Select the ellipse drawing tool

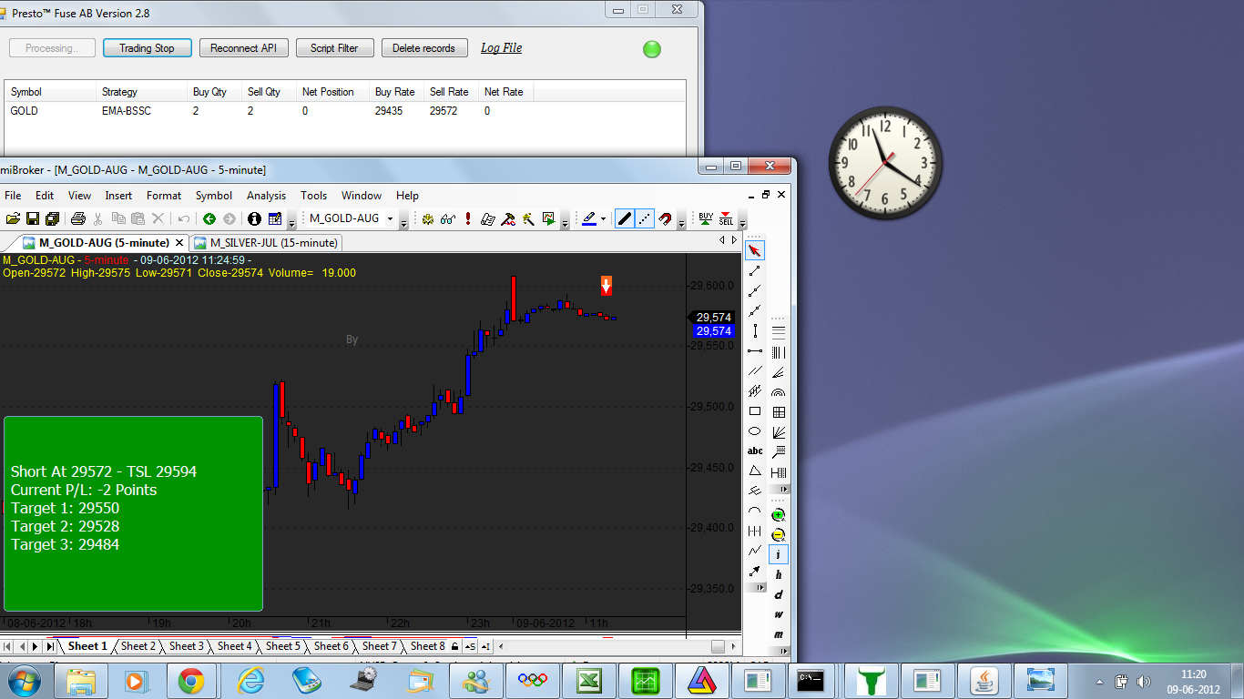[755, 431]
